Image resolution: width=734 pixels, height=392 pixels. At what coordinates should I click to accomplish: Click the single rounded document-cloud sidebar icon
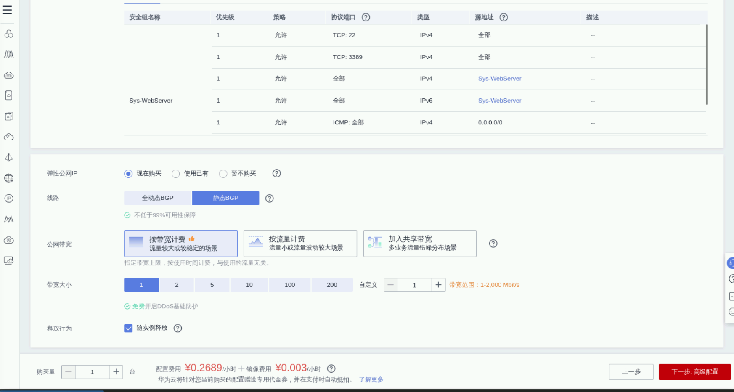(x=9, y=95)
